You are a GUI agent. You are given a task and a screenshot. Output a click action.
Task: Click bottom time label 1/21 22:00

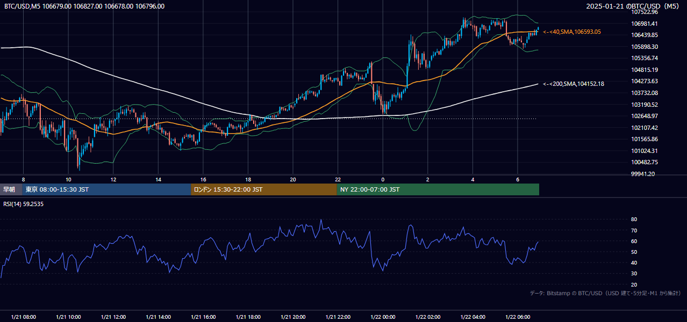(x=338, y=317)
